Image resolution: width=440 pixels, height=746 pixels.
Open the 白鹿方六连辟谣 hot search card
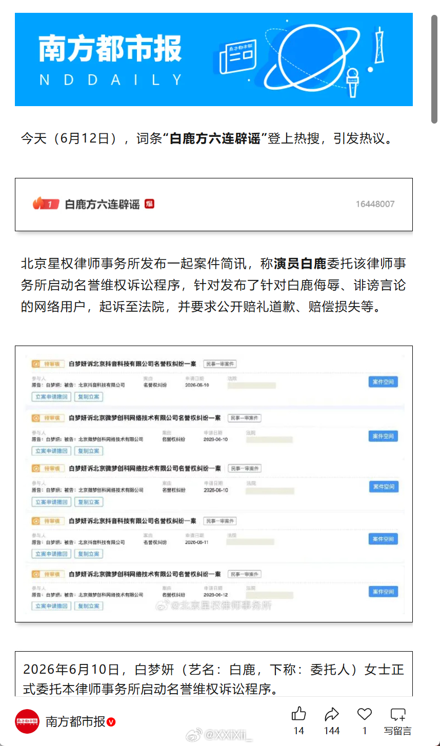[214, 205]
